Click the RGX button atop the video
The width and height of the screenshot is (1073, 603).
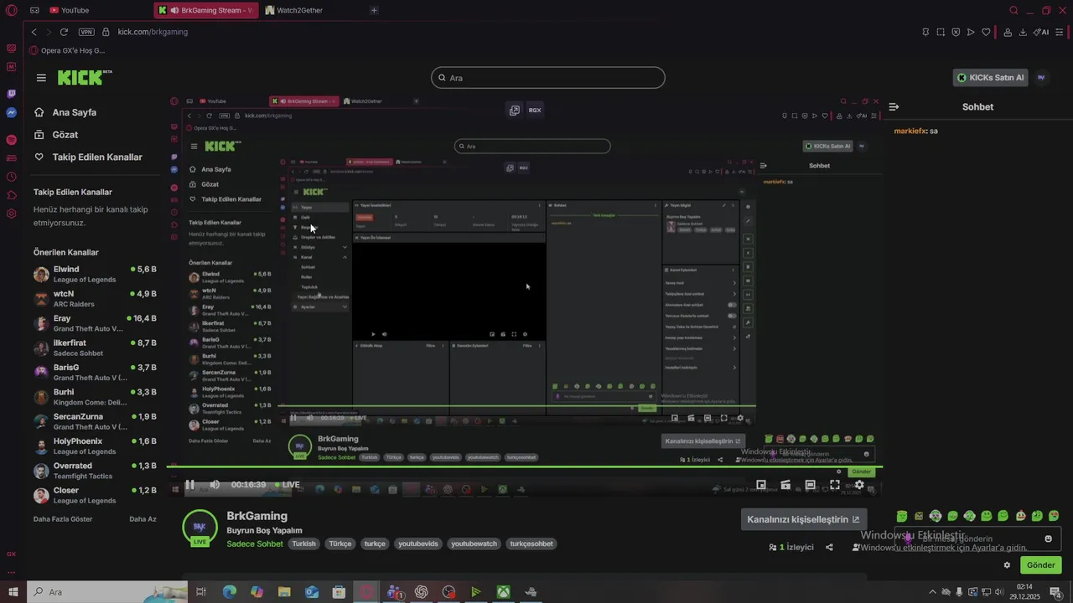coord(535,110)
